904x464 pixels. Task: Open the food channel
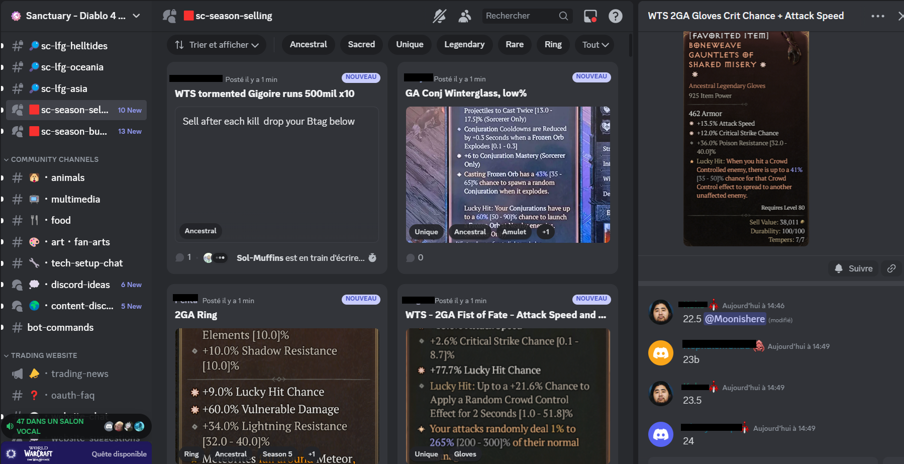coord(76,220)
